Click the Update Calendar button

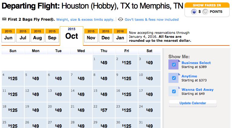pyautogui.click(x=193, y=103)
